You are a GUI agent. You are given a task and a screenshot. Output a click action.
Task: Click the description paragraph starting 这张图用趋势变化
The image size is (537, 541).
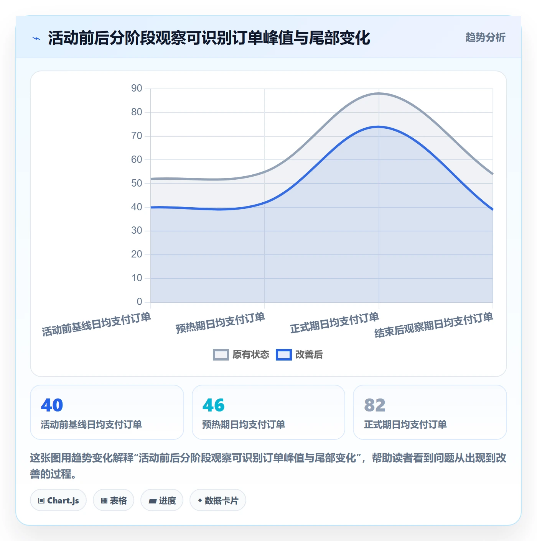point(268,466)
